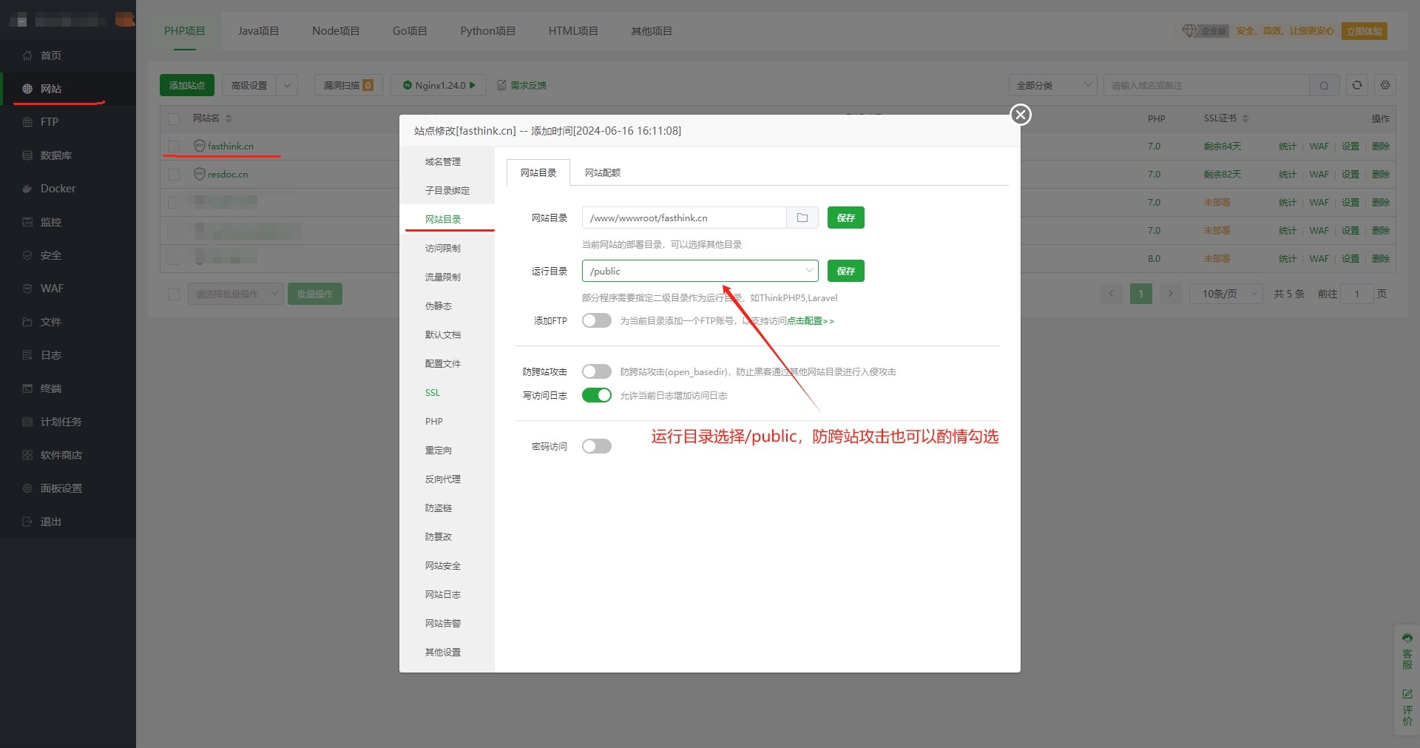Open 请选择批量操作 dropdown

[235, 294]
